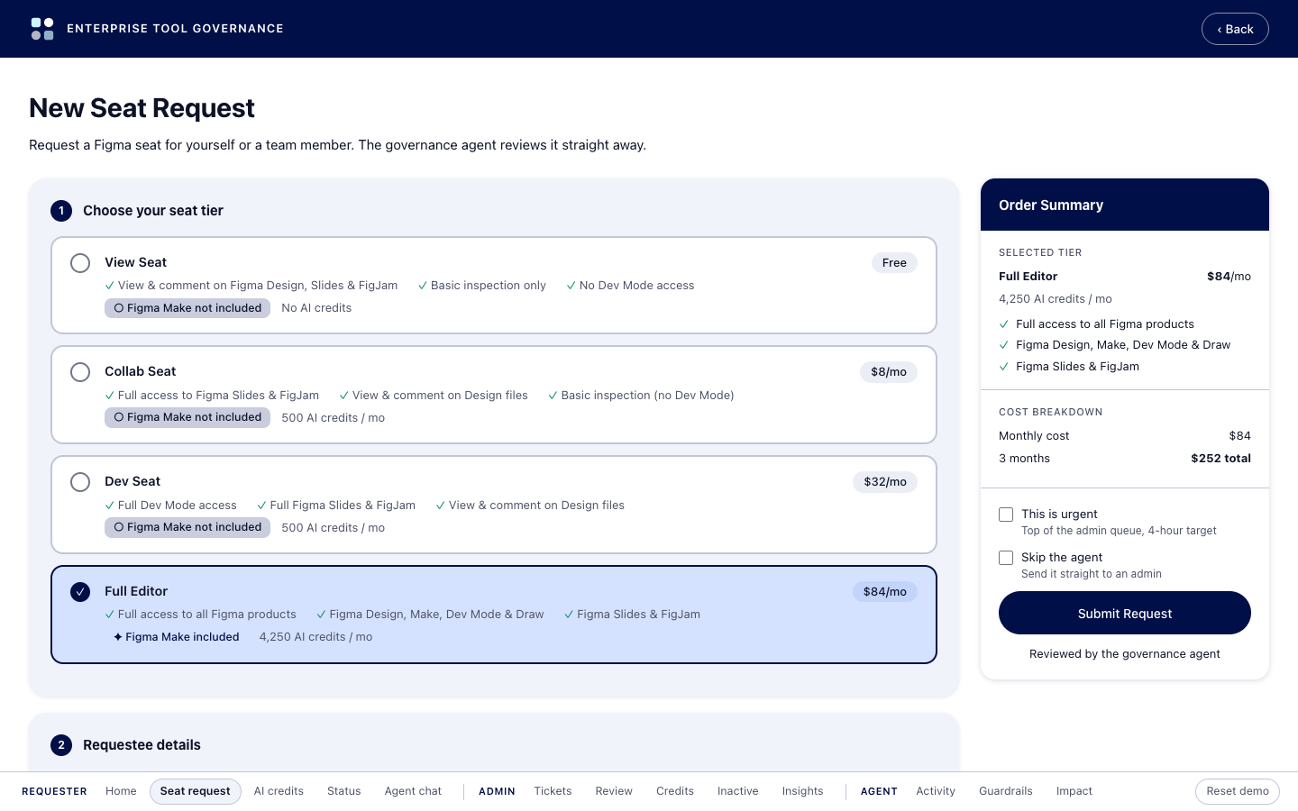Click the Order Summary heading
Image resolution: width=1298 pixels, height=811 pixels.
1051,205
